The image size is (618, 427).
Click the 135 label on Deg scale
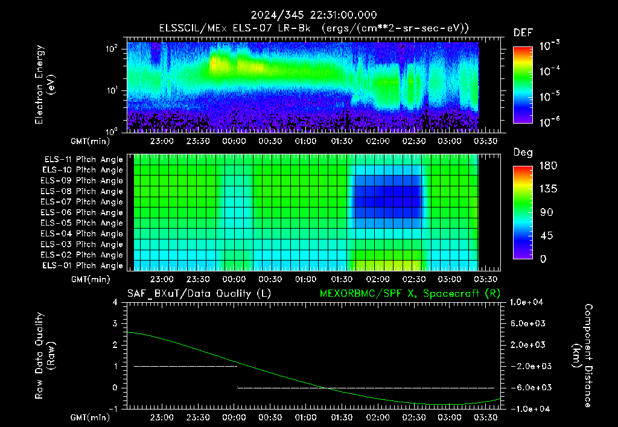point(548,189)
